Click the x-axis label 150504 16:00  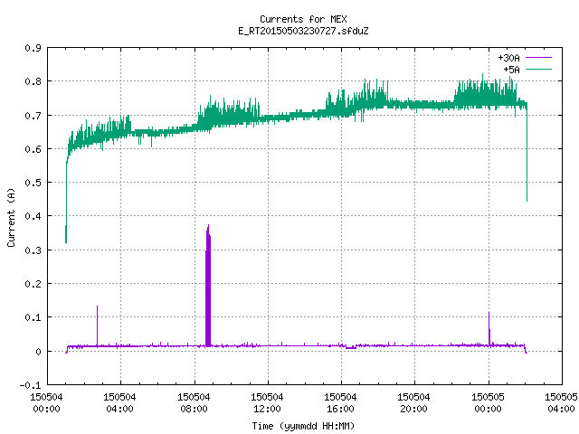pyautogui.click(x=340, y=403)
